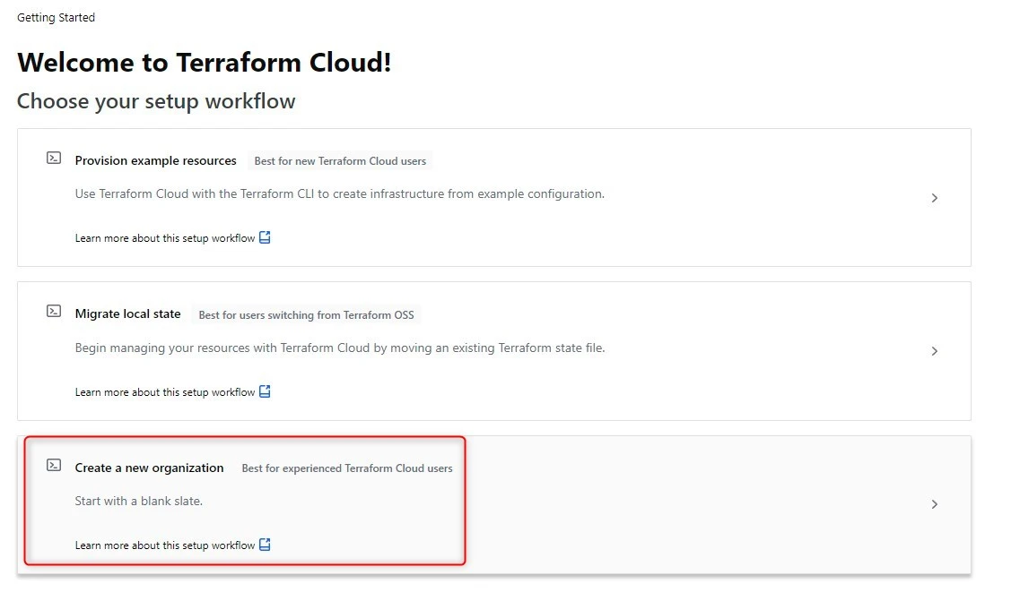Select the Migrate local state workflow title
This screenshot has height=601, width=1020.
(127, 314)
